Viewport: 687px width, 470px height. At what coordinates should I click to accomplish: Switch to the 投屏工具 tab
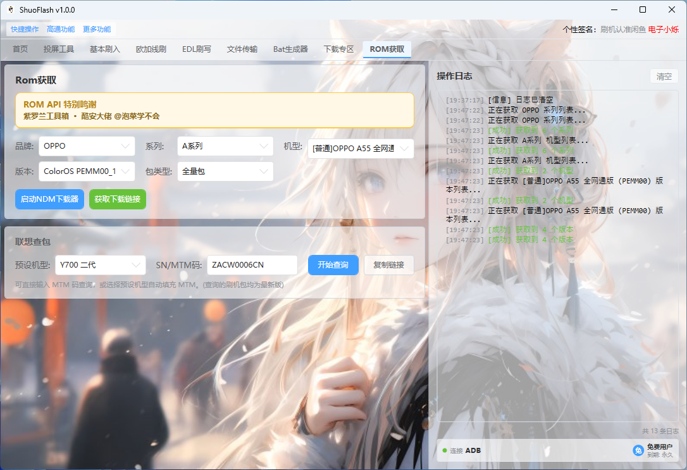(x=59, y=49)
